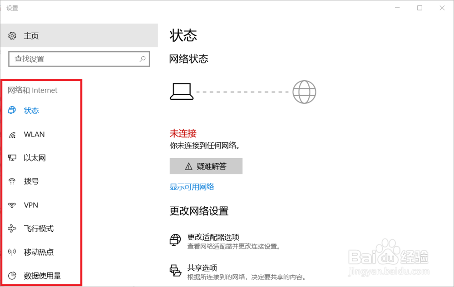Click the 状态 globe icon

(13, 111)
